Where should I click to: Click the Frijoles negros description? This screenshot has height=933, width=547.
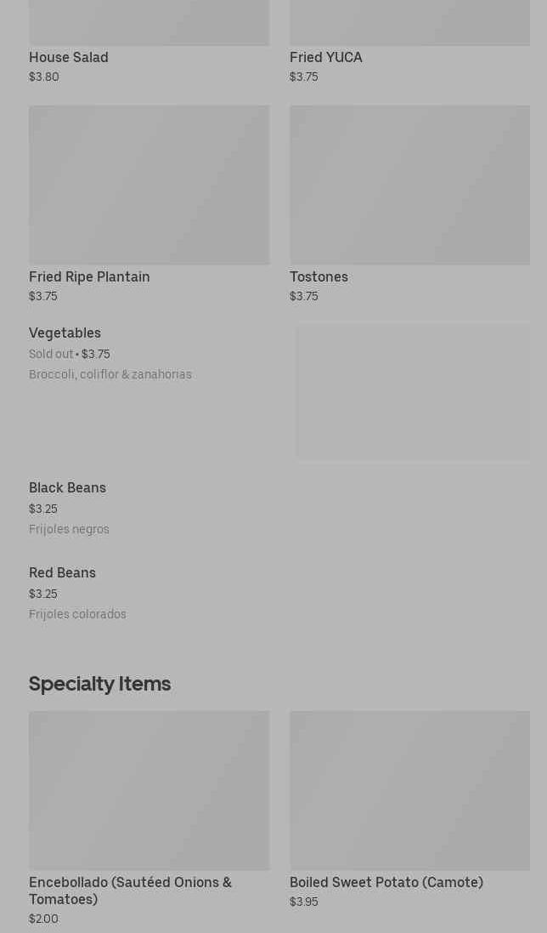pos(69,529)
